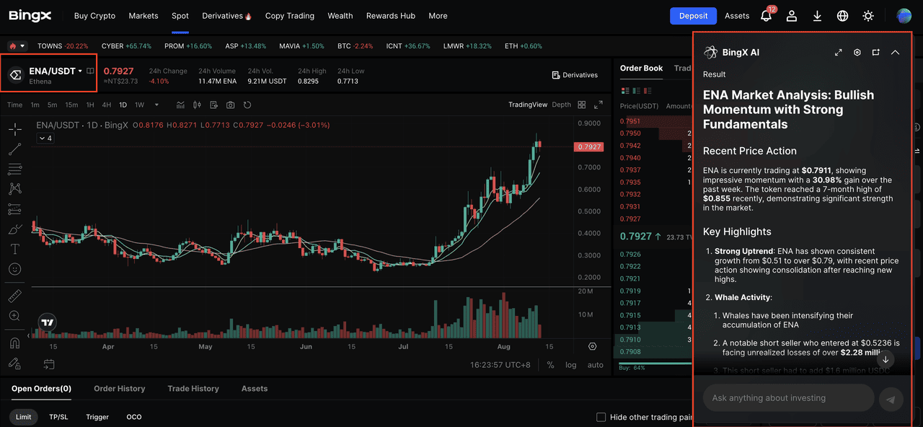923x427 pixels.
Task: Toggle lock all drawing tools
Action: pos(14,363)
